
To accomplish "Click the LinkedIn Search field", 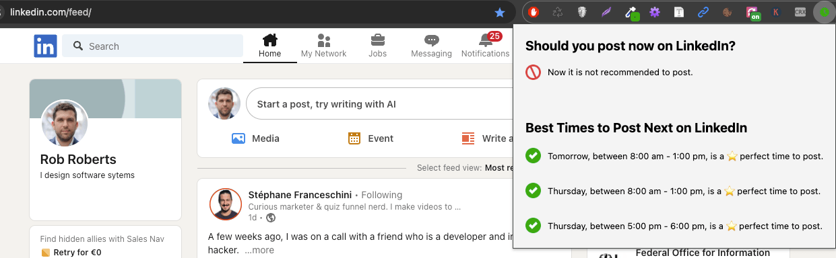I will [x=152, y=46].
